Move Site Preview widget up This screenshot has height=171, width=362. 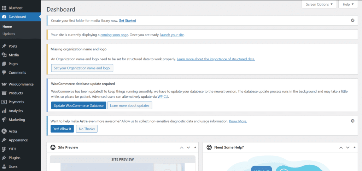[x=182, y=147]
